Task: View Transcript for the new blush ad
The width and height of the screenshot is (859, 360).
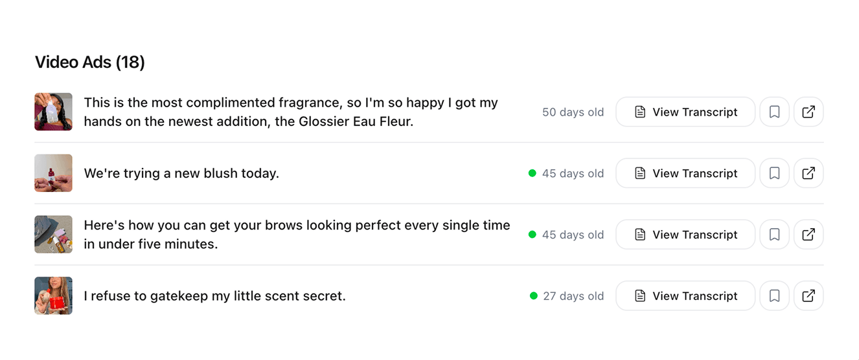Action: pos(685,173)
